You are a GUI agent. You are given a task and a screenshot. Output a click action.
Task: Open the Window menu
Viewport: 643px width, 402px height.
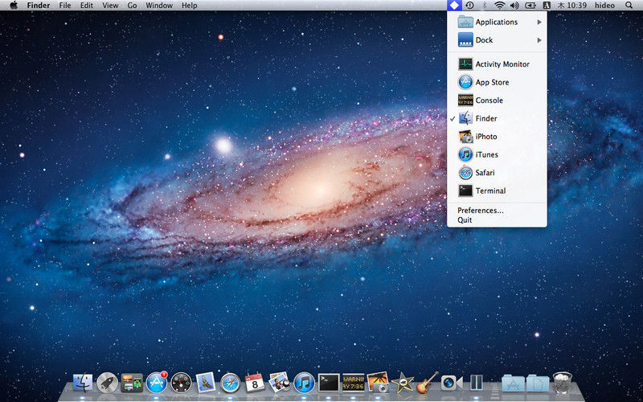[159, 6]
